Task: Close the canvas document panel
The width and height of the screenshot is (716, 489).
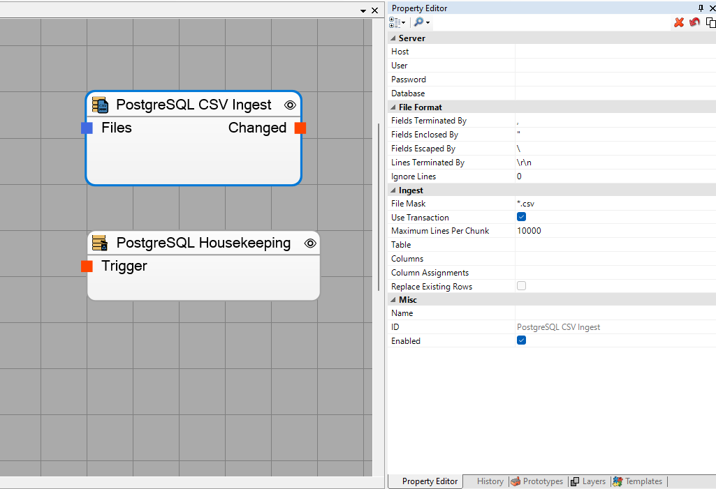Action: [375, 10]
